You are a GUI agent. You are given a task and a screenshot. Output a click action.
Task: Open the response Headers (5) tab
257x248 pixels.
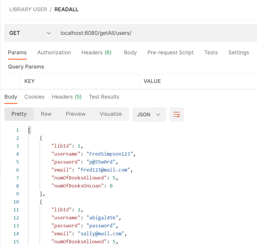(x=67, y=97)
